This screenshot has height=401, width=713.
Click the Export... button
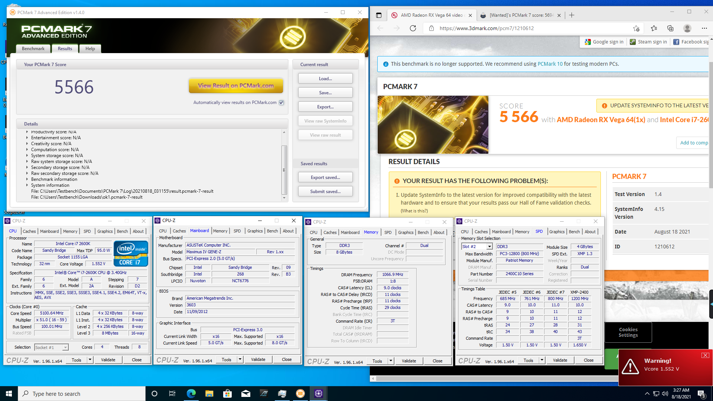click(325, 107)
